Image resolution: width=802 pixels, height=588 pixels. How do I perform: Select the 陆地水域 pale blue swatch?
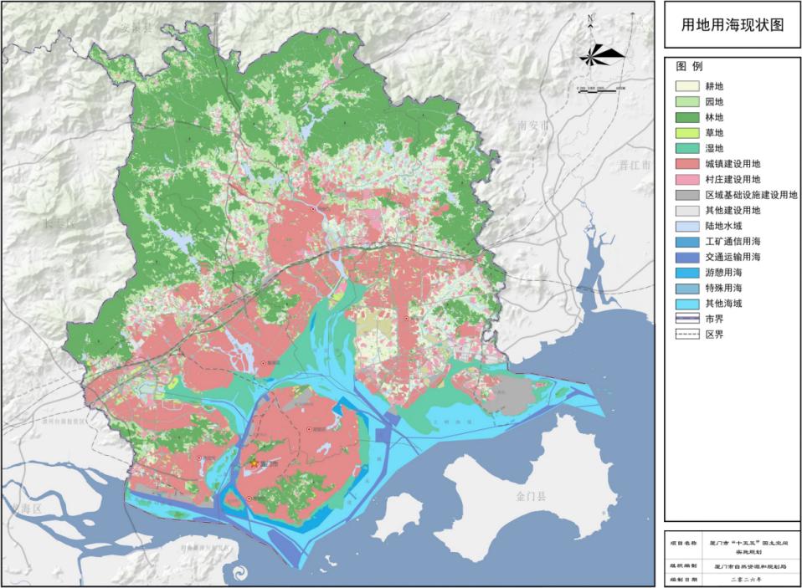point(687,226)
